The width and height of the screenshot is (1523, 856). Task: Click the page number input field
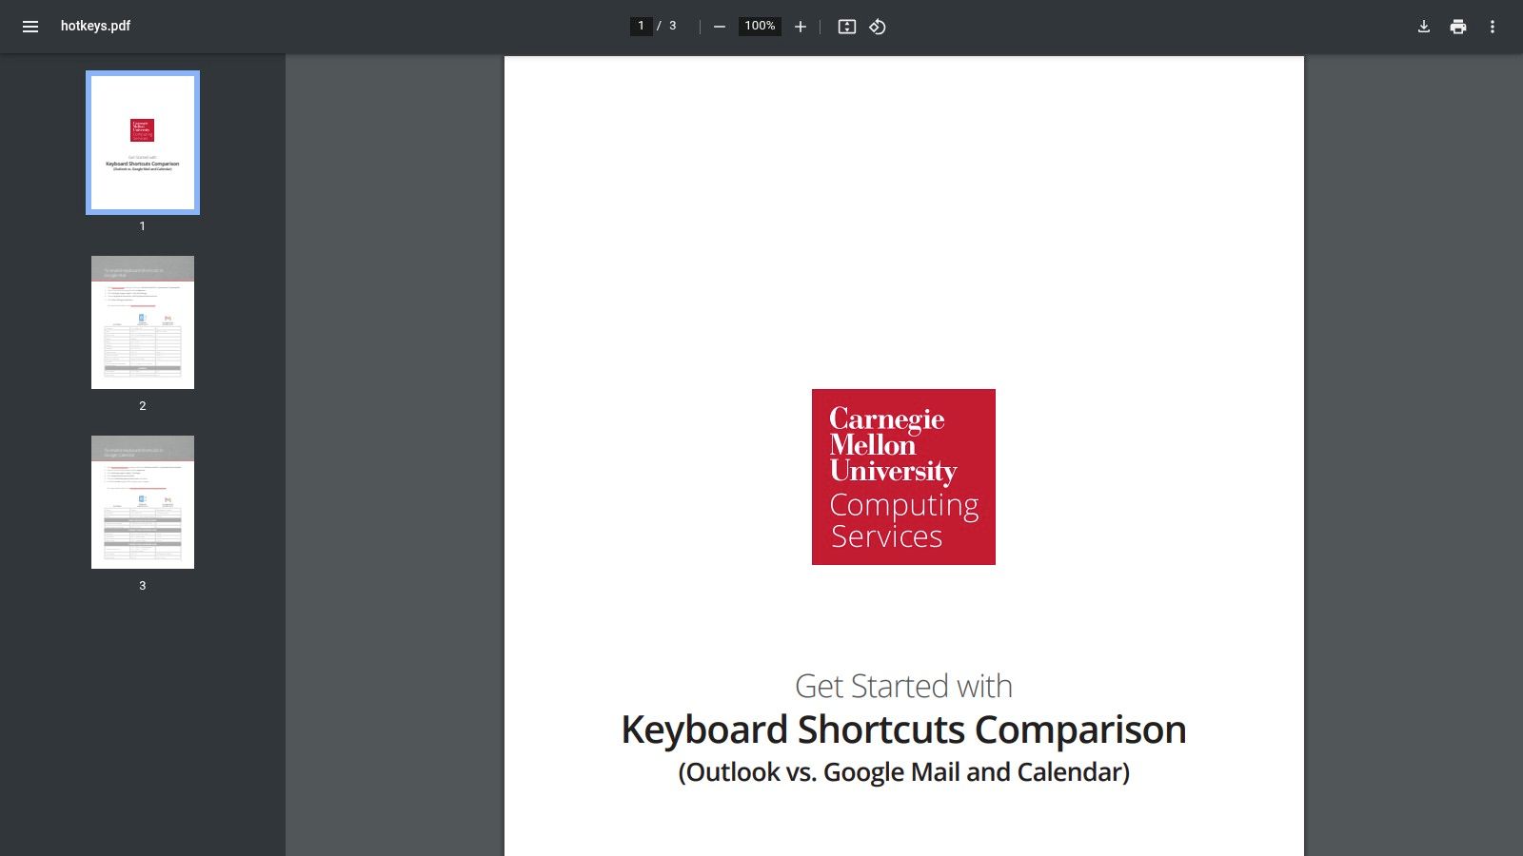point(641,27)
